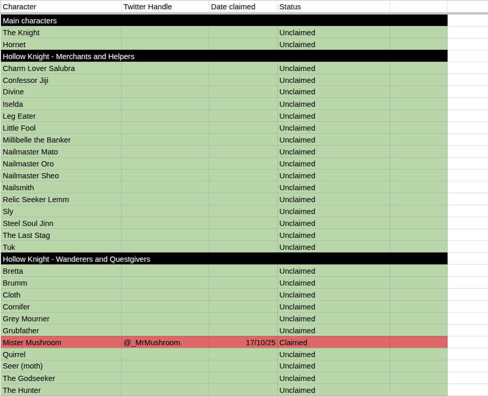
Task: Click 'Unclaimed' status for Hornet
Action: tap(334, 45)
